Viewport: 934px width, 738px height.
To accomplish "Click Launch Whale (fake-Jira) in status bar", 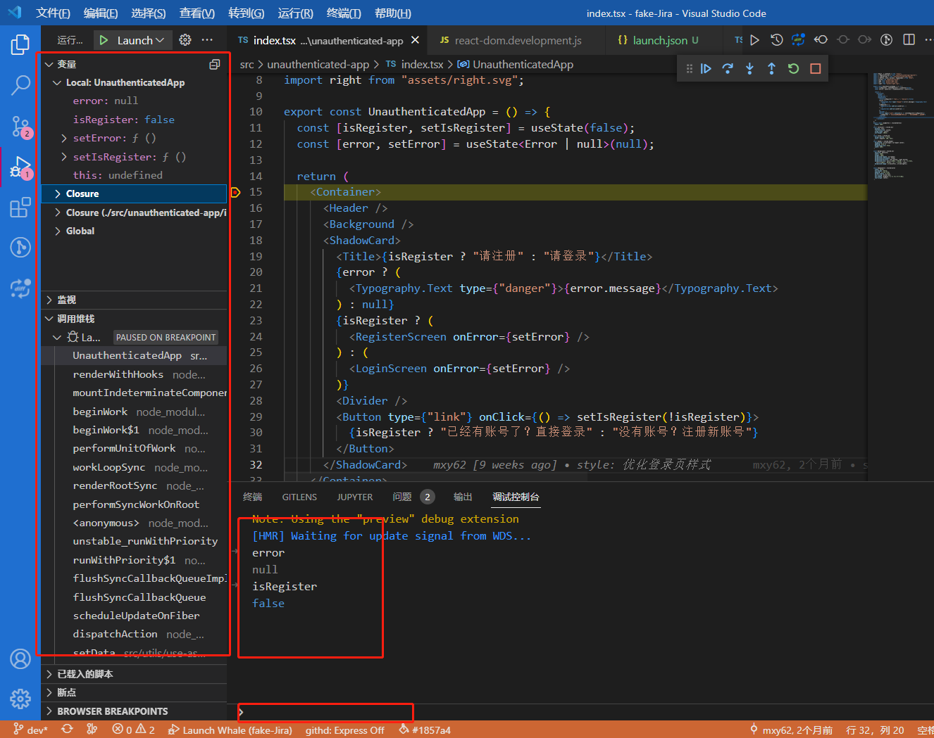I will (230, 730).
